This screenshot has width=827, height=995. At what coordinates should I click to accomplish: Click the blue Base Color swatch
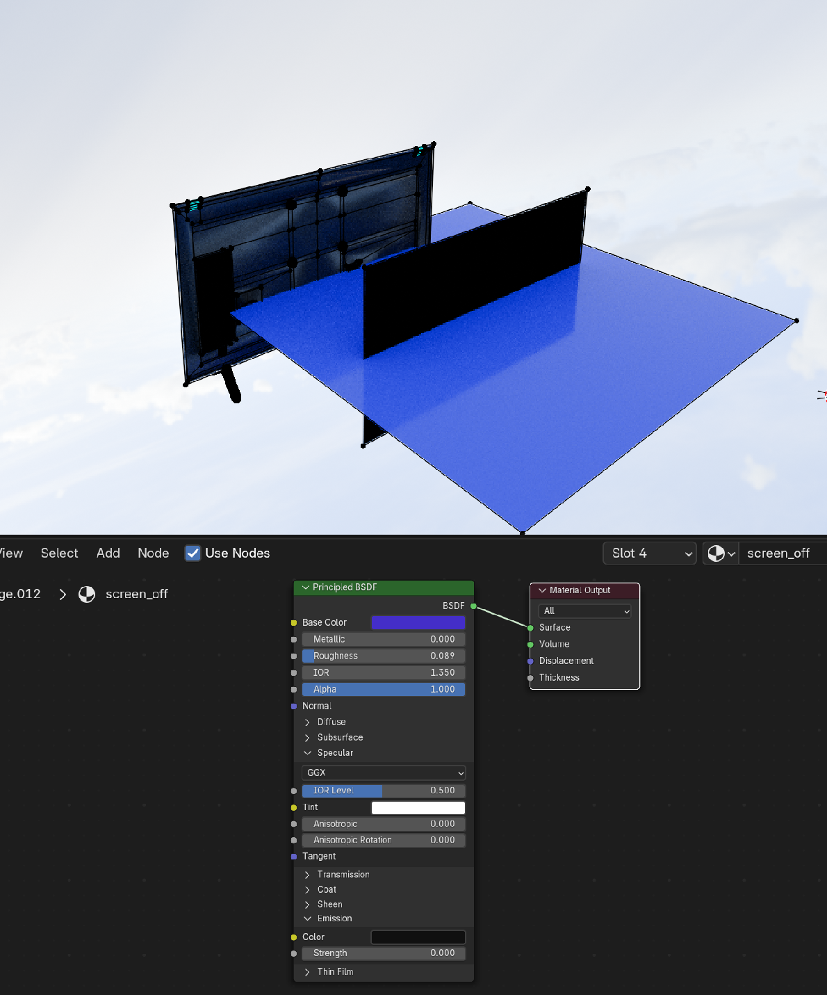pyautogui.click(x=418, y=622)
